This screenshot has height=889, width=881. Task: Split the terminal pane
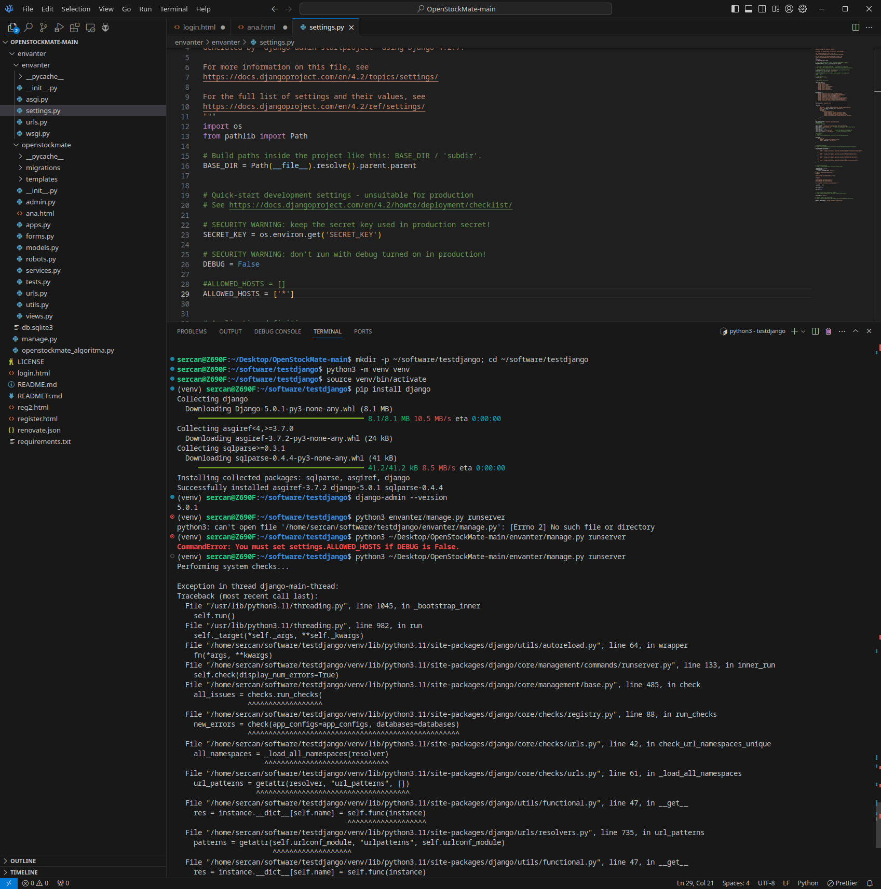pyautogui.click(x=815, y=331)
